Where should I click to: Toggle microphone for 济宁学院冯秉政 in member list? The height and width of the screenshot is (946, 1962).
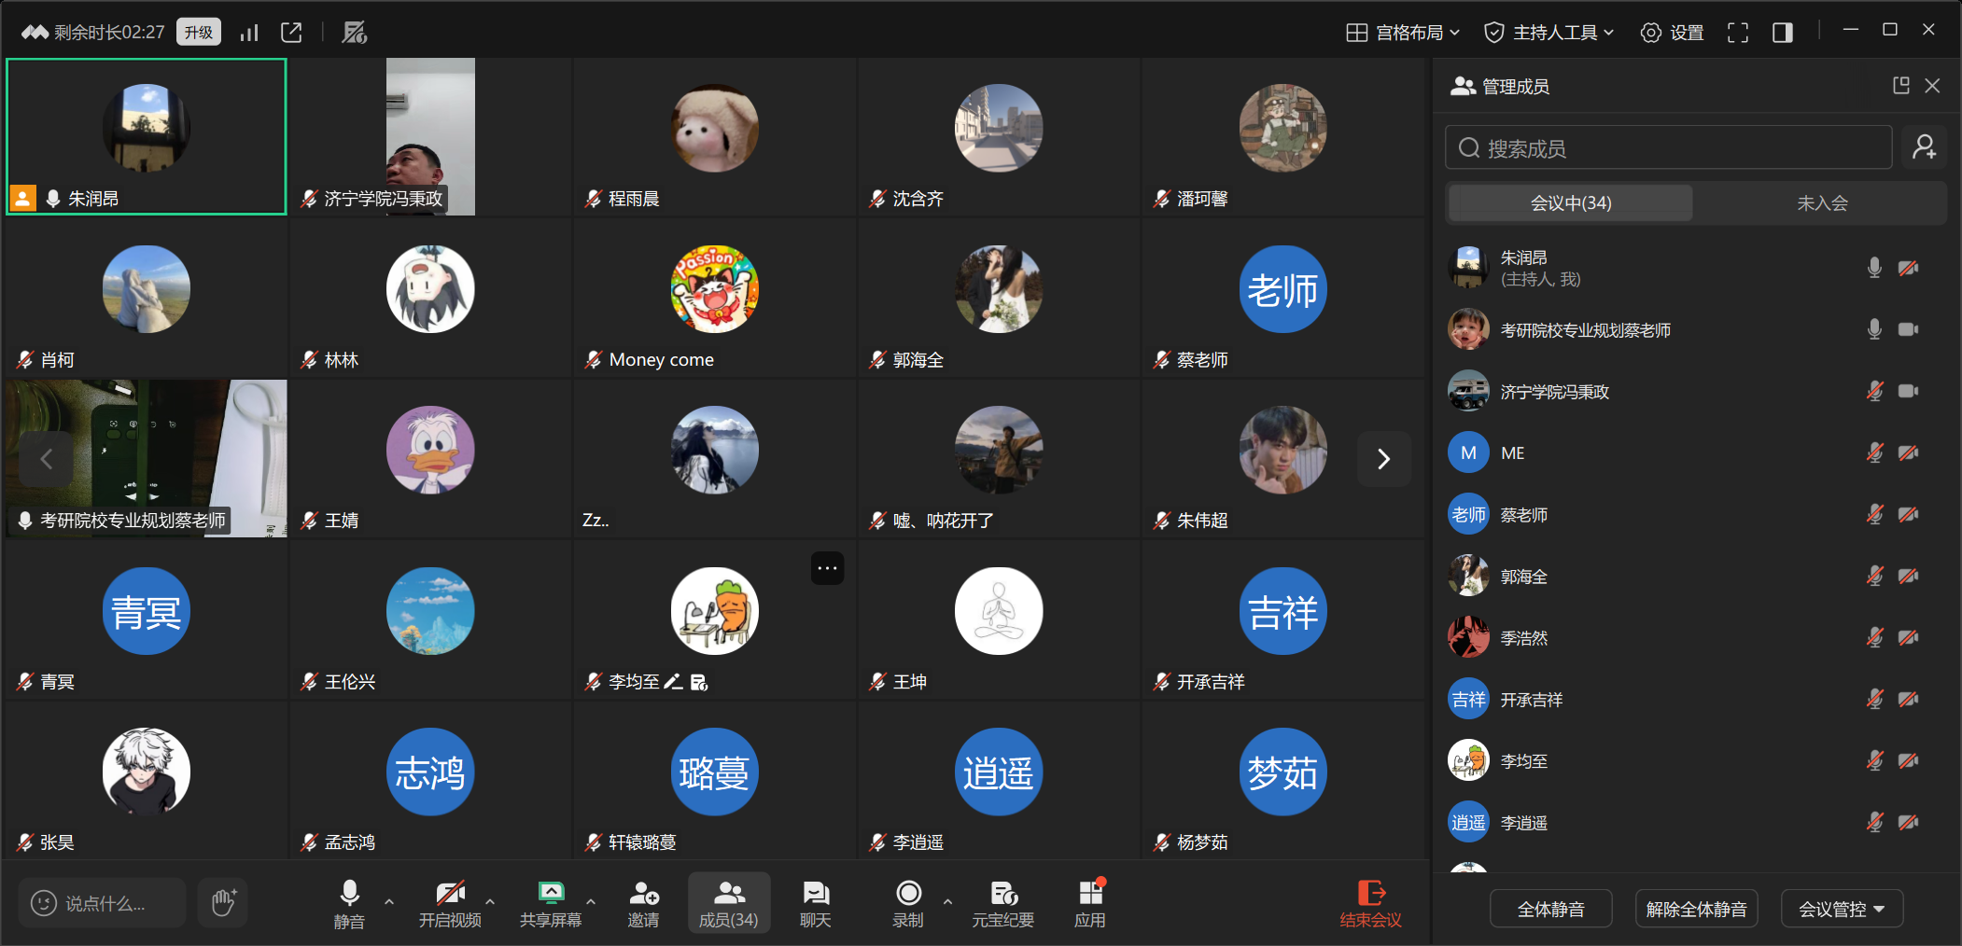coord(1873,391)
